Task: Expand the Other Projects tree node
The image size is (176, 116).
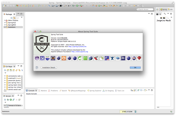Action: coord(5,20)
